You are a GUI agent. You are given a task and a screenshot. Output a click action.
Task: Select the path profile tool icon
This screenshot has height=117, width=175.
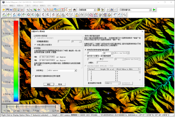coord(59,10)
